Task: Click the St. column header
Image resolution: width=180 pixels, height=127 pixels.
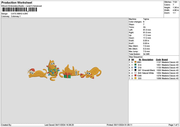Action: coord(140,60)
